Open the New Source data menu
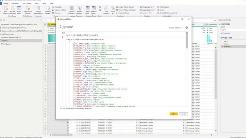246x138 pixels. coord(6,10)
